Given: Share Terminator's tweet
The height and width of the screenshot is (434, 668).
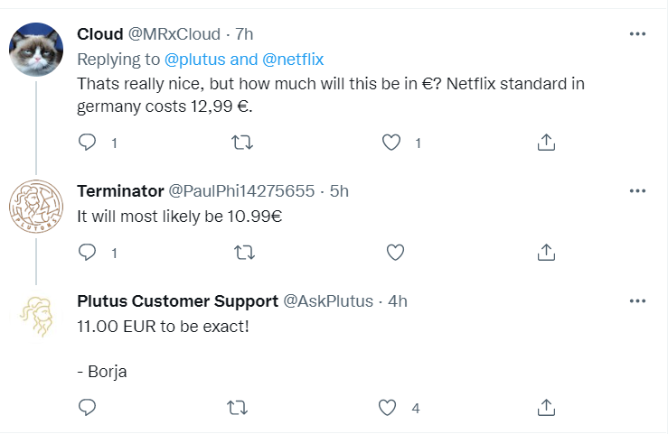Looking at the screenshot, I should coord(546,253).
